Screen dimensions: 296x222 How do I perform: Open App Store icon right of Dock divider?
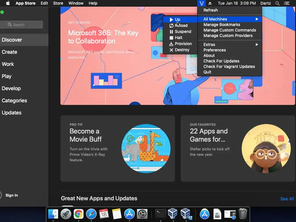[204, 214]
